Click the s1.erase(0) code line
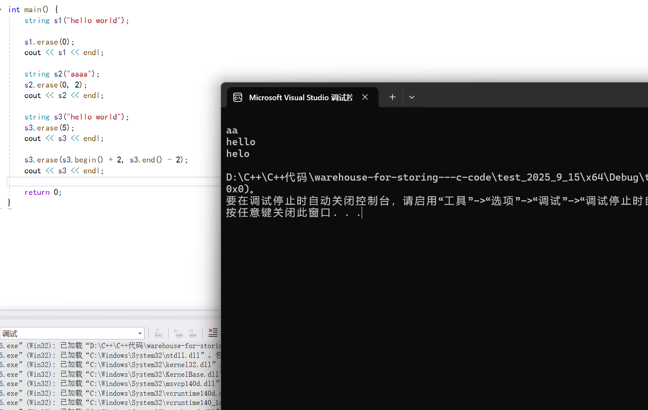Image resolution: width=648 pixels, height=410 pixels. point(49,42)
